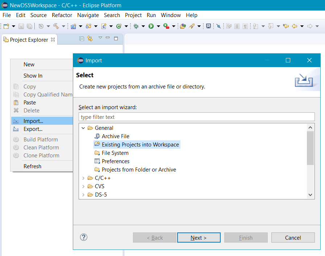
Task: Click the Back to Last Edit arrow icon
Action: point(286,26)
